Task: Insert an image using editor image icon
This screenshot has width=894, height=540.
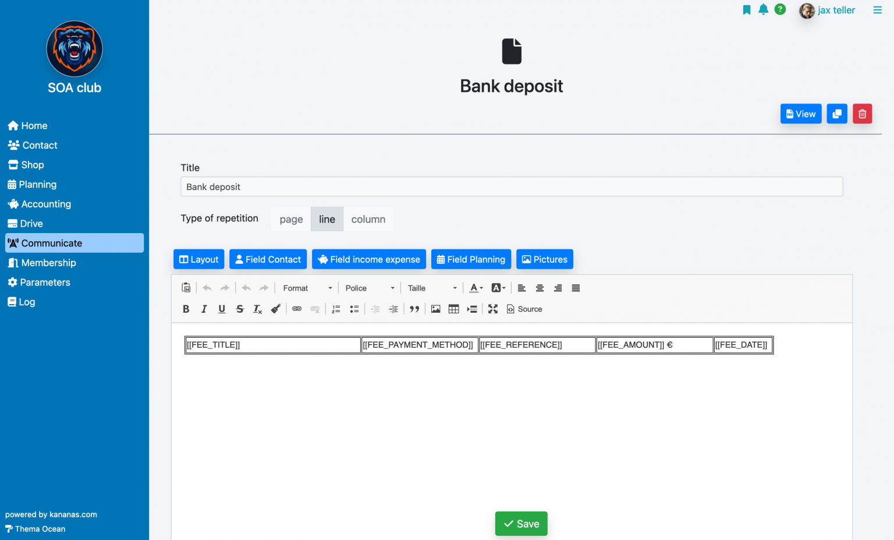Action: 436,309
